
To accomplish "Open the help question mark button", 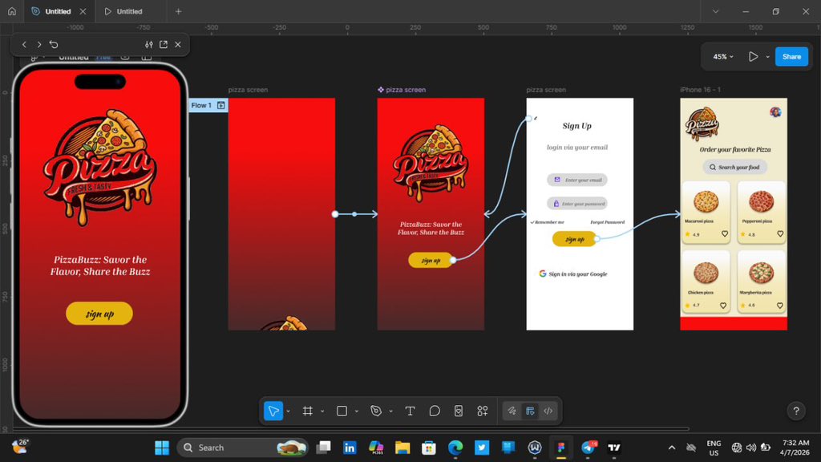I will (796, 411).
